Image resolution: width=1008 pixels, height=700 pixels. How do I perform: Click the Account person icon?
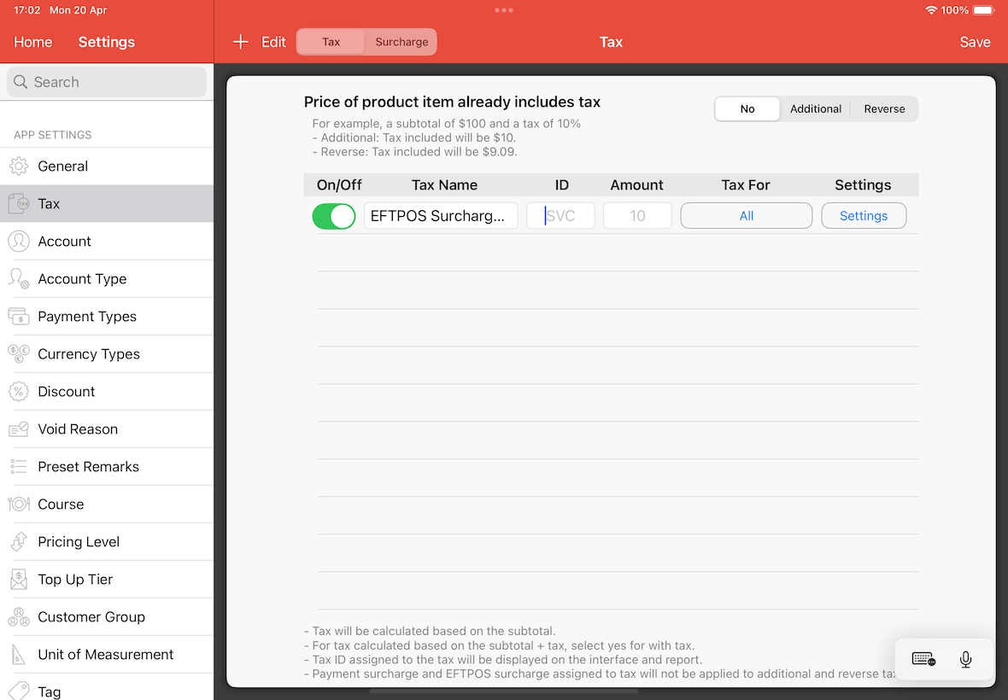pyautogui.click(x=19, y=242)
